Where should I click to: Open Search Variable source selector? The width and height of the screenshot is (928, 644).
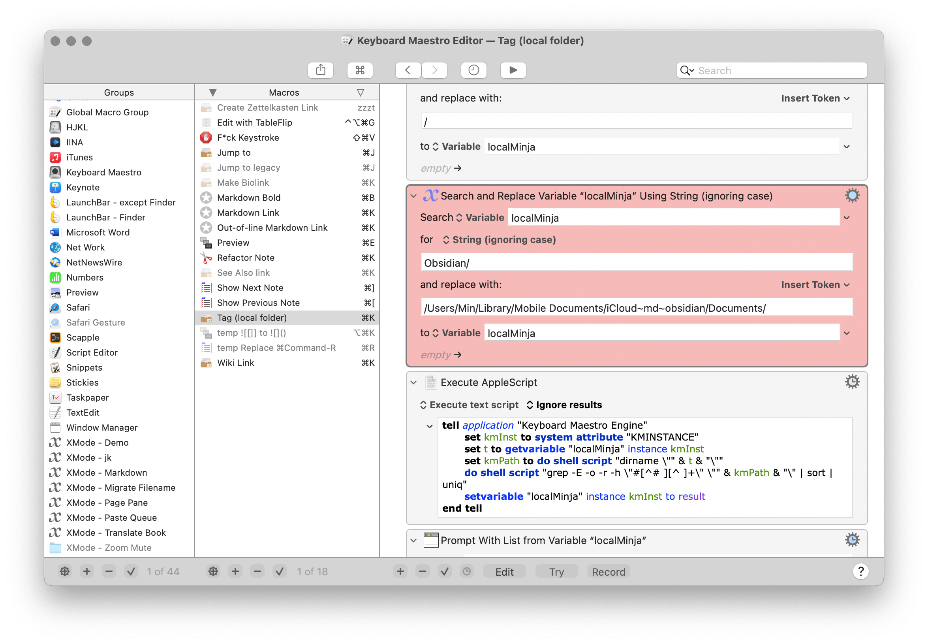pyautogui.click(x=480, y=218)
